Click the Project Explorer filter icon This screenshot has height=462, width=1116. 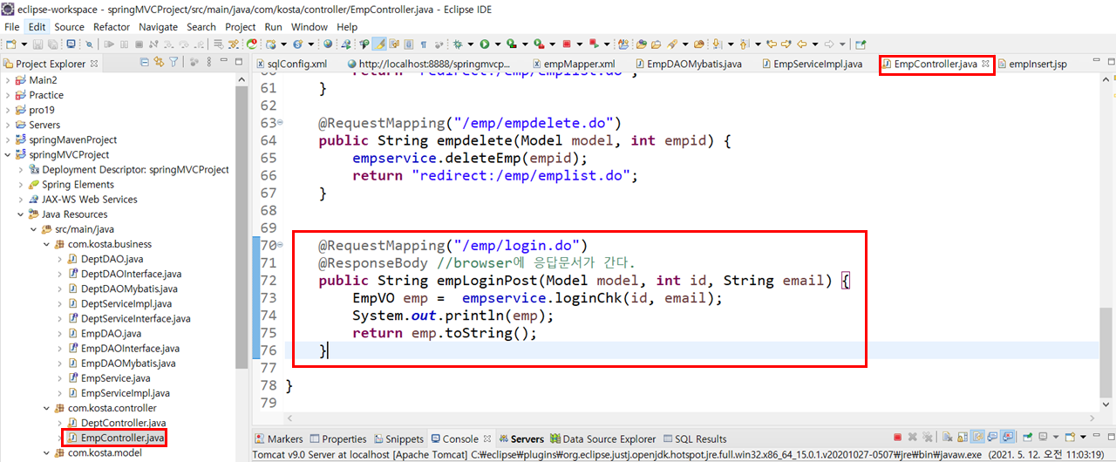(174, 63)
